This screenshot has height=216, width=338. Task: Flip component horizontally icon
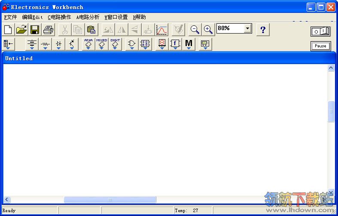[122, 30]
